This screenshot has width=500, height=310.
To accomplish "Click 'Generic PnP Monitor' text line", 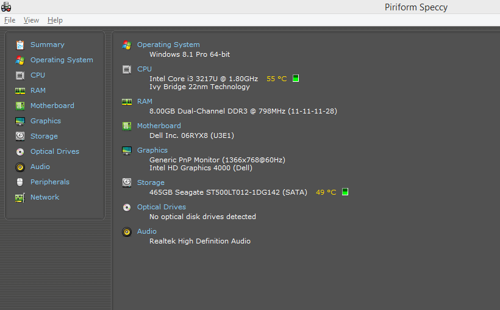I will (x=217, y=160).
